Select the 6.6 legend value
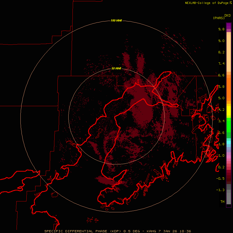Viewport: 233px width, 233px height. pos(221,75)
